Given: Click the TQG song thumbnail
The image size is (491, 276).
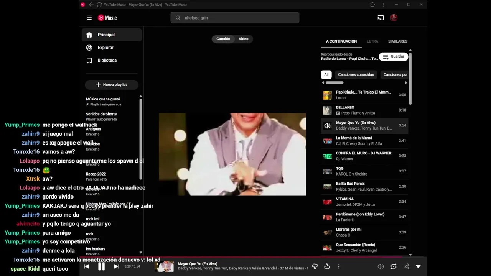Looking at the screenshot, I should [327, 171].
